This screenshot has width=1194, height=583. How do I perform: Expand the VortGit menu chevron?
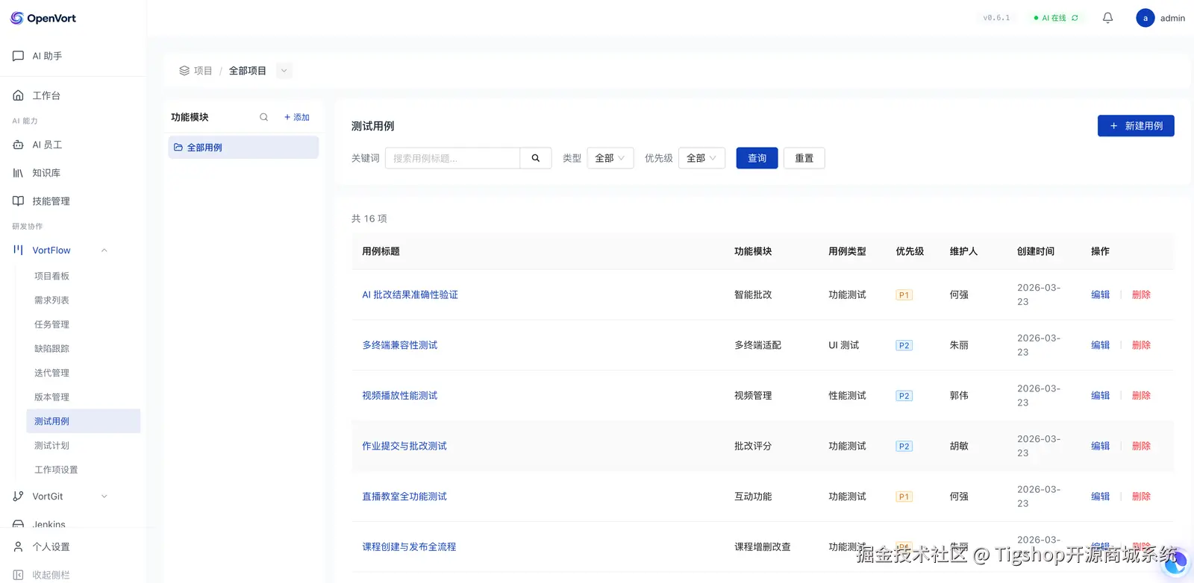104,497
